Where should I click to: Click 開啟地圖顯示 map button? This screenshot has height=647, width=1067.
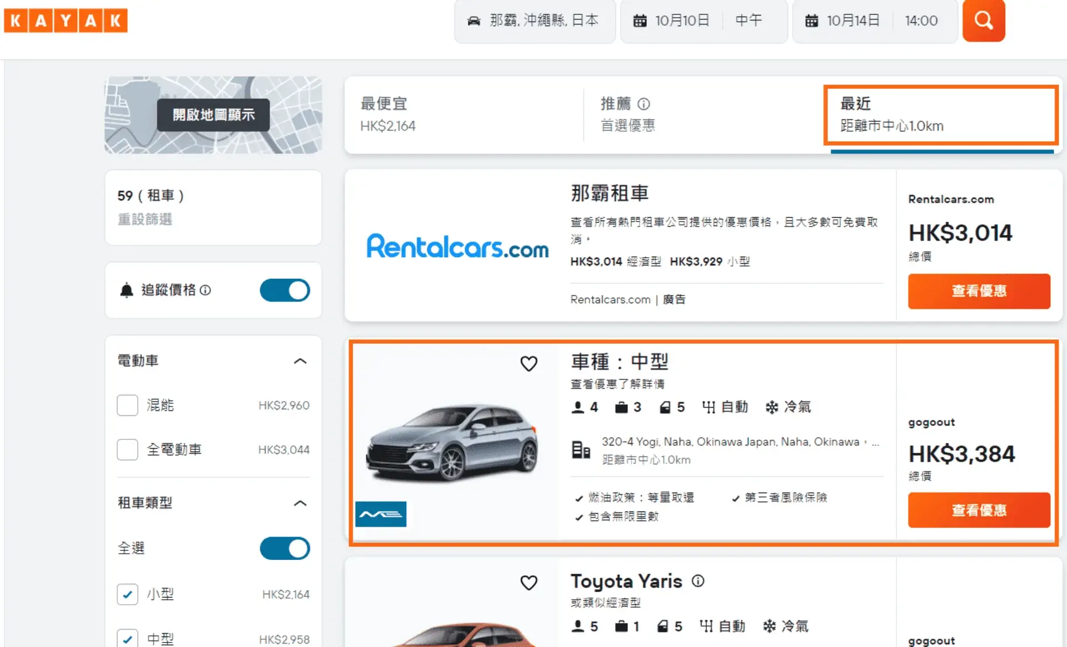coord(213,115)
